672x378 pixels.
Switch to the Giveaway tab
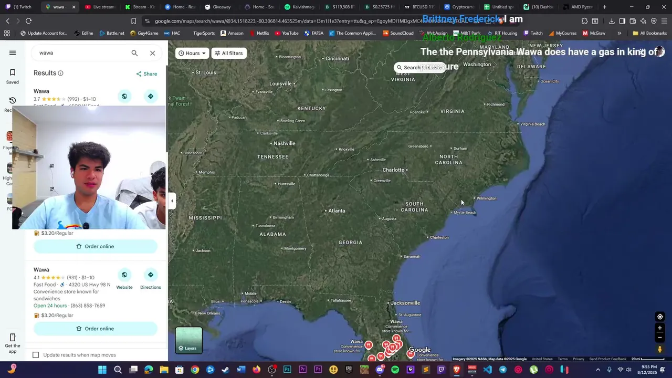218,7
